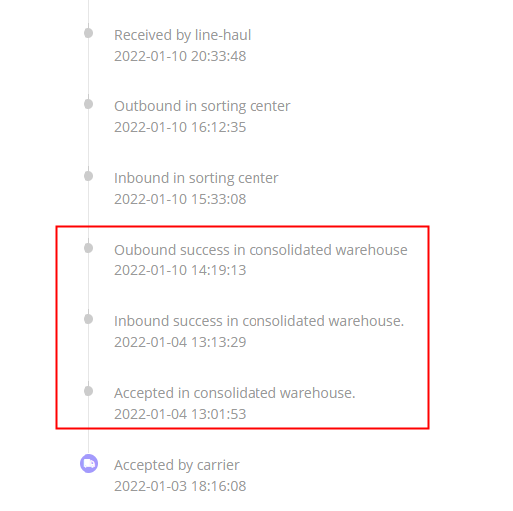Select the Outbound in sorting center timeline dot
This screenshot has width=513, height=511.
coord(88,104)
